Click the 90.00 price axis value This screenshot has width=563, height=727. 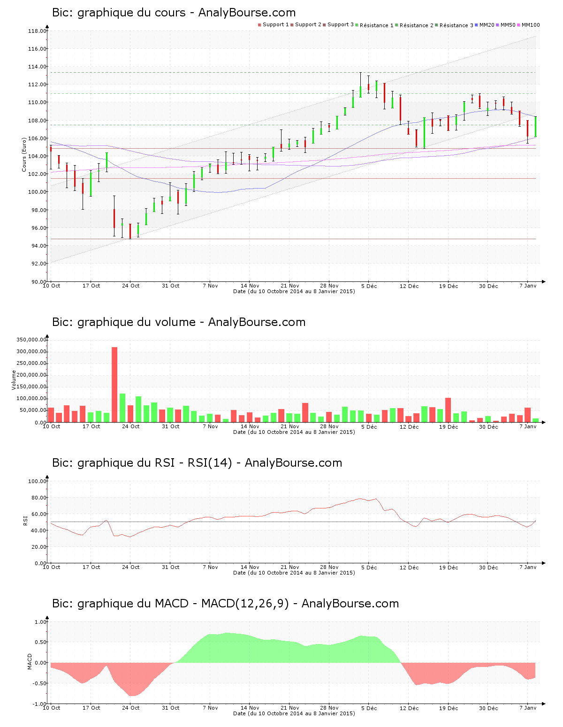(x=38, y=281)
